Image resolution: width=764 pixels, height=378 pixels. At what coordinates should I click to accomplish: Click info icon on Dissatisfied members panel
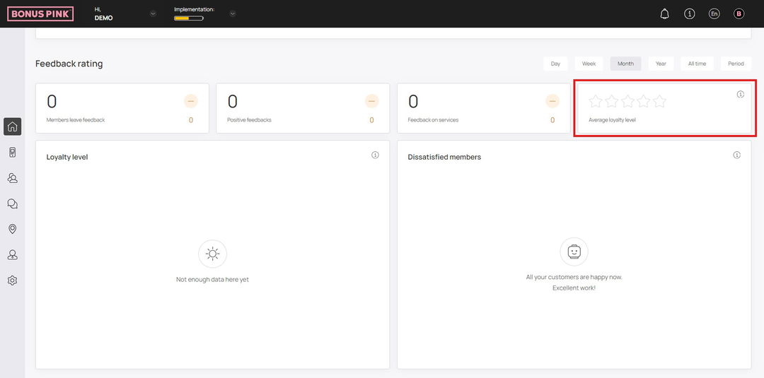click(736, 155)
